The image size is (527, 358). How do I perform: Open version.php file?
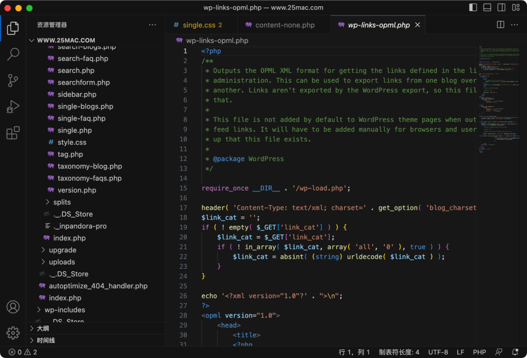[x=77, y=190]
